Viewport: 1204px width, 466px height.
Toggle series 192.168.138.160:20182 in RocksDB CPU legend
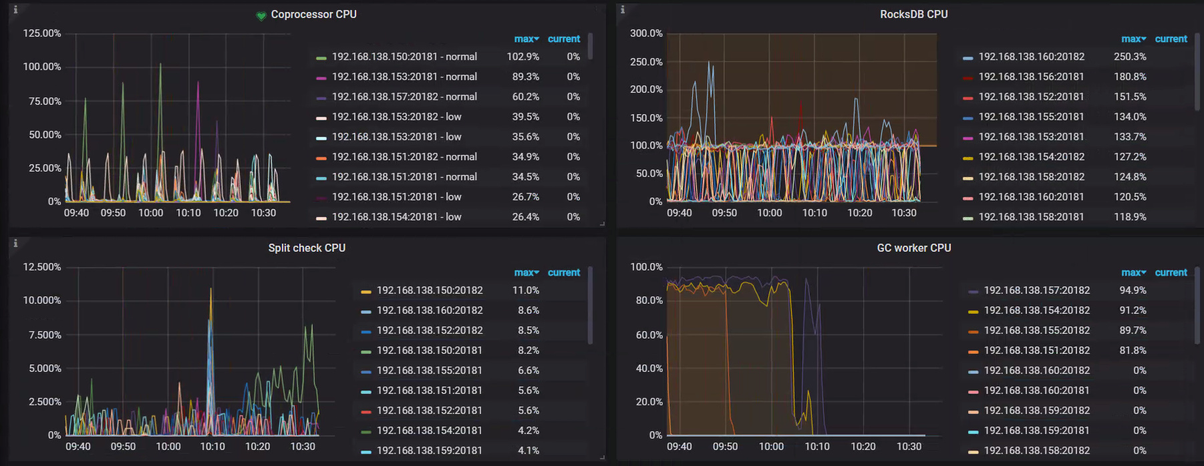(1031, 57)
